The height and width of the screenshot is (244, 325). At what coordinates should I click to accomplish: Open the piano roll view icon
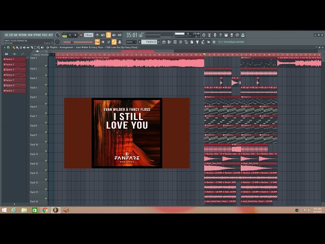click(169, 42)
